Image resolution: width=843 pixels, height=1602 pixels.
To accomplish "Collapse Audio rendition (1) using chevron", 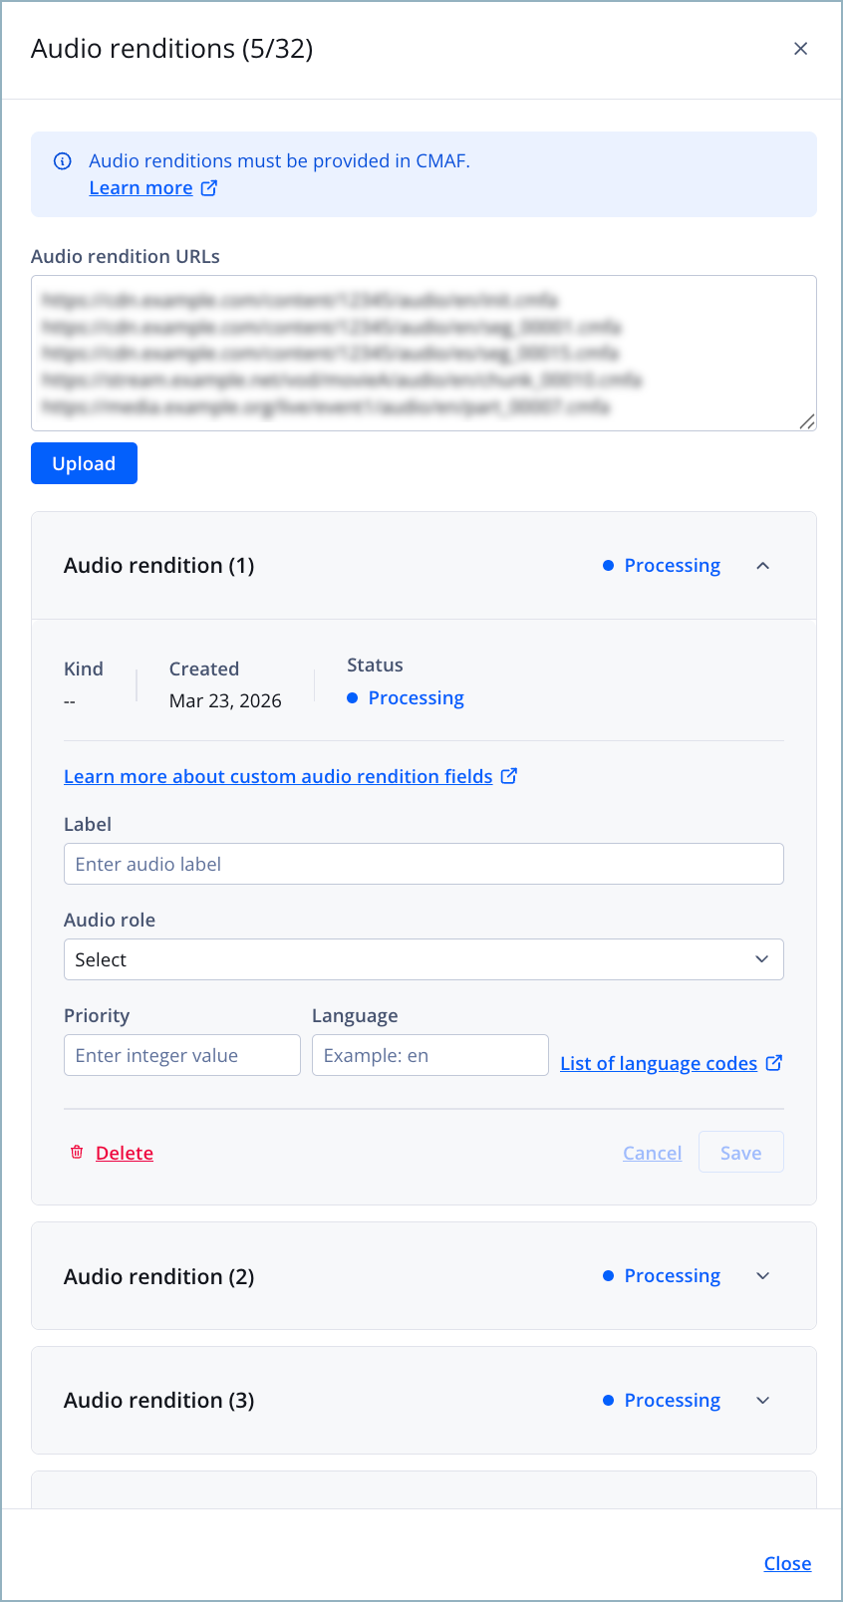I will (763, 566).
